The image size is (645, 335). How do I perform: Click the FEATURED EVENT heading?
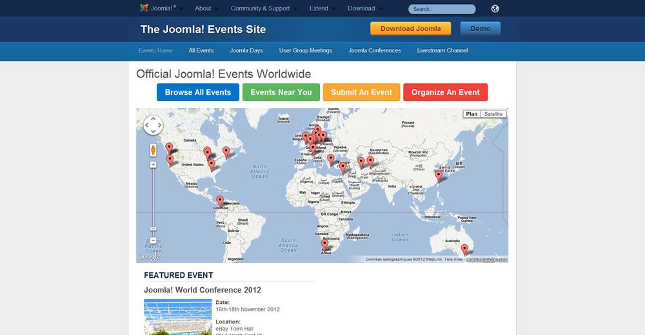179,275
